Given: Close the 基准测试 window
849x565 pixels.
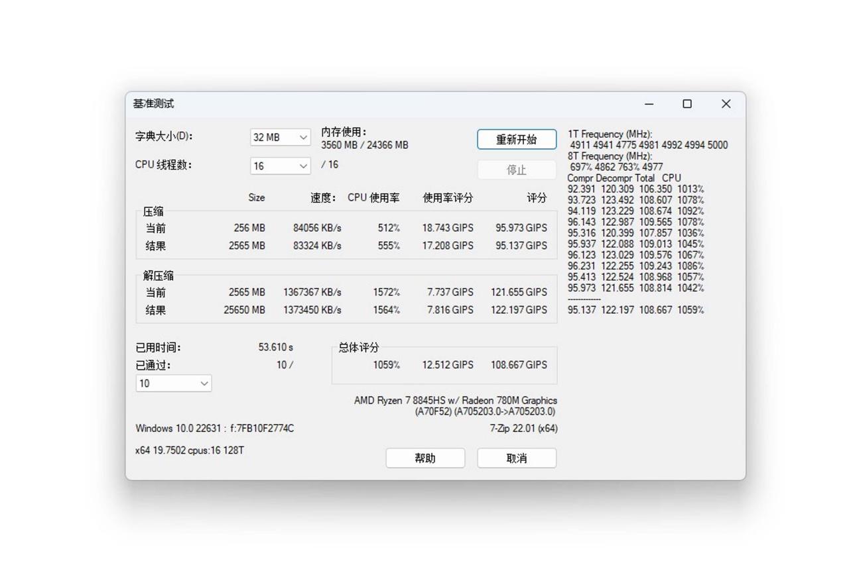Looking at the screenshot, I should (726, 104).
